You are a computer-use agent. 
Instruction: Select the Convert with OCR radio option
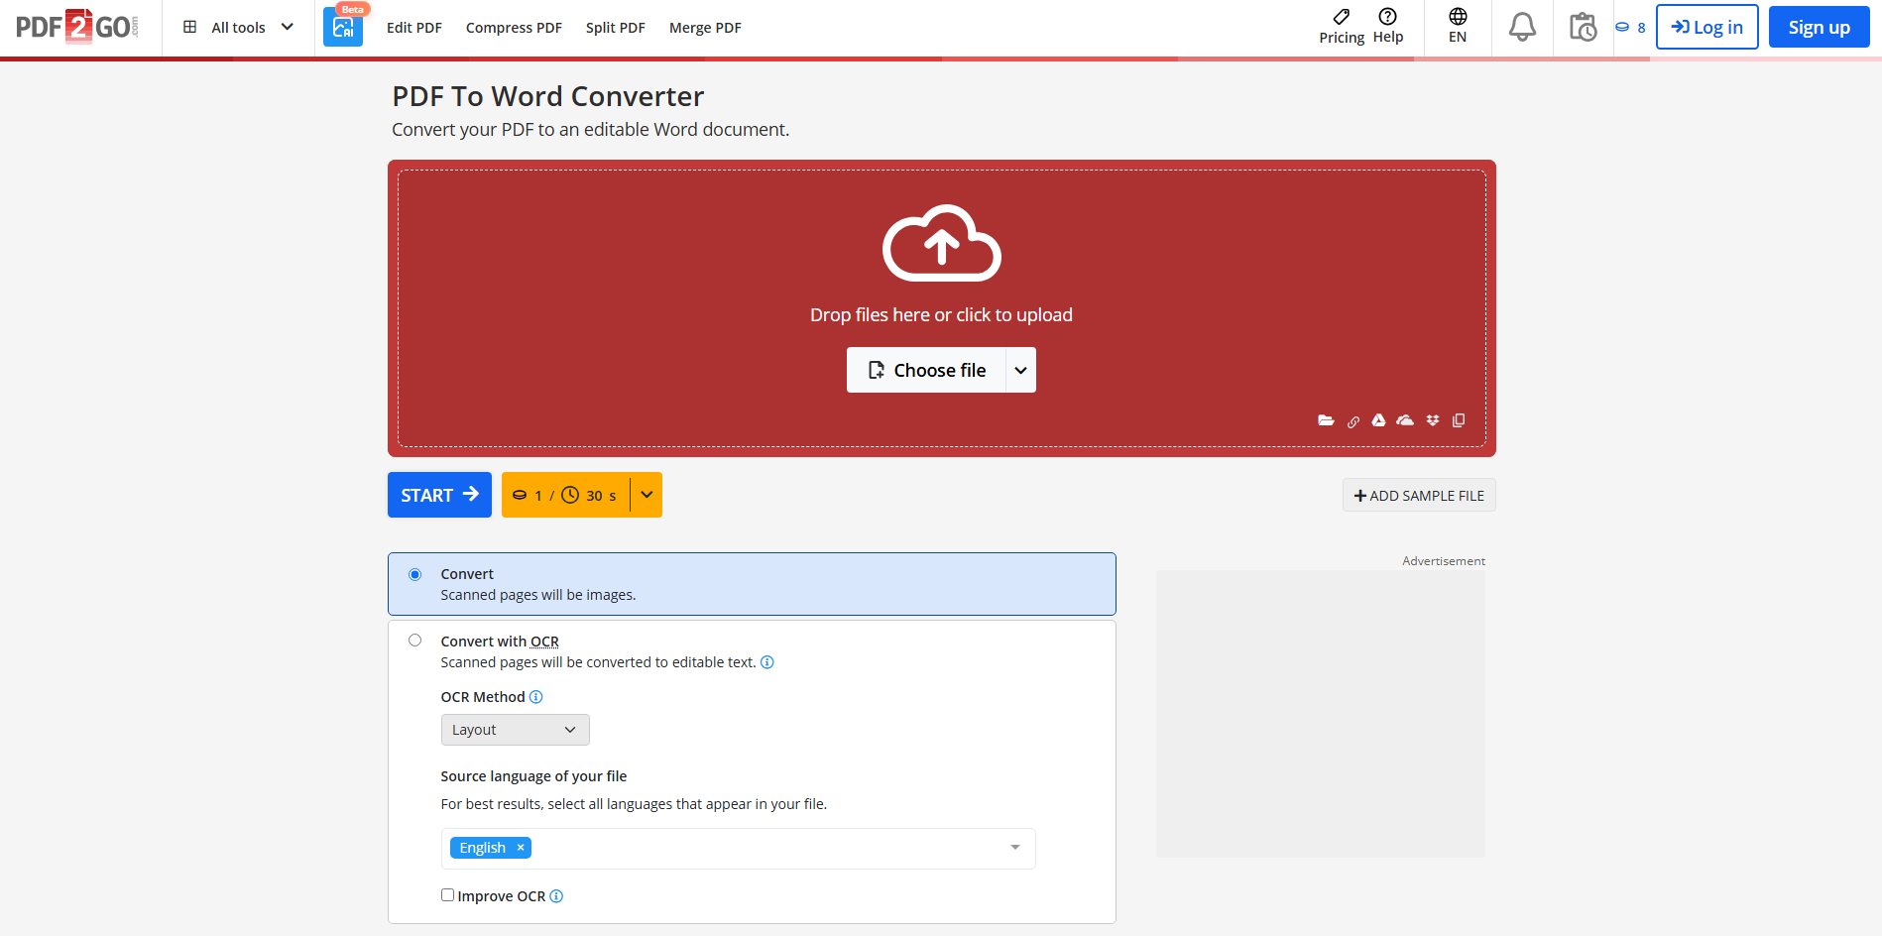[x=415, y=641]
